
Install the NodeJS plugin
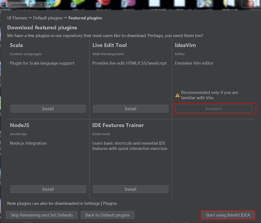coord(48,189)
